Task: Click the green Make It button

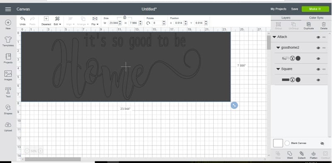Action: point(315,9)
